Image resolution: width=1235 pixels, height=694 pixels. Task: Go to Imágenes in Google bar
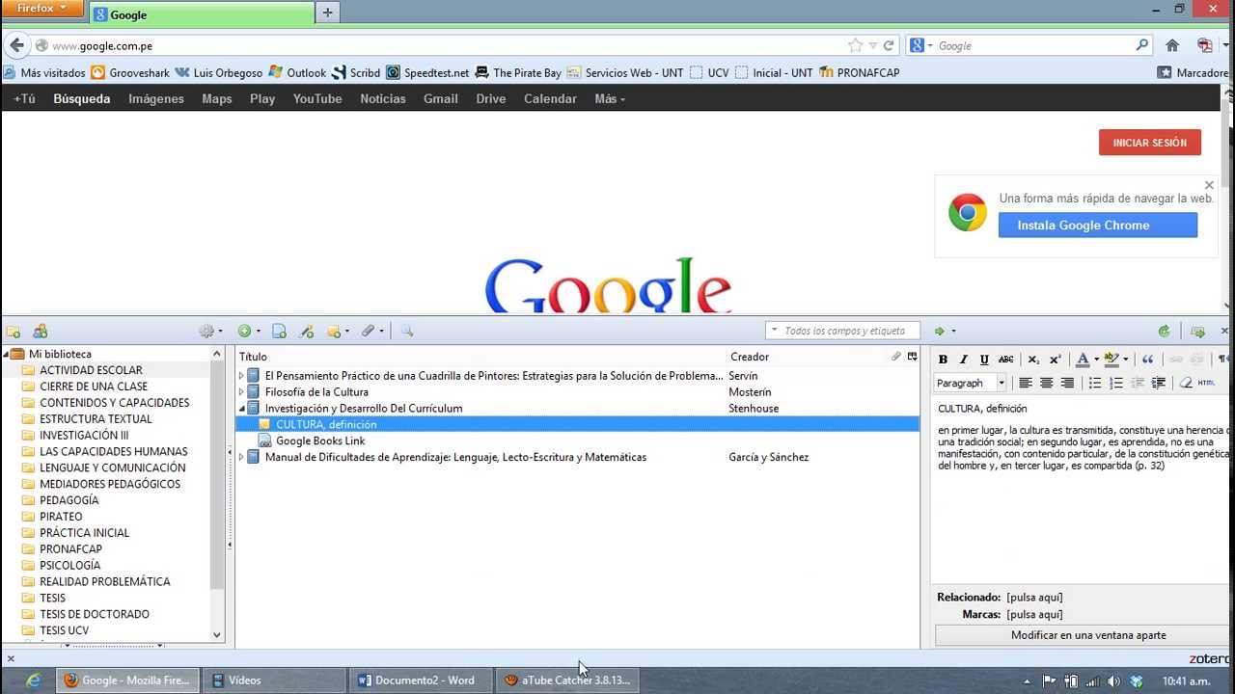[x=156, y=98]
